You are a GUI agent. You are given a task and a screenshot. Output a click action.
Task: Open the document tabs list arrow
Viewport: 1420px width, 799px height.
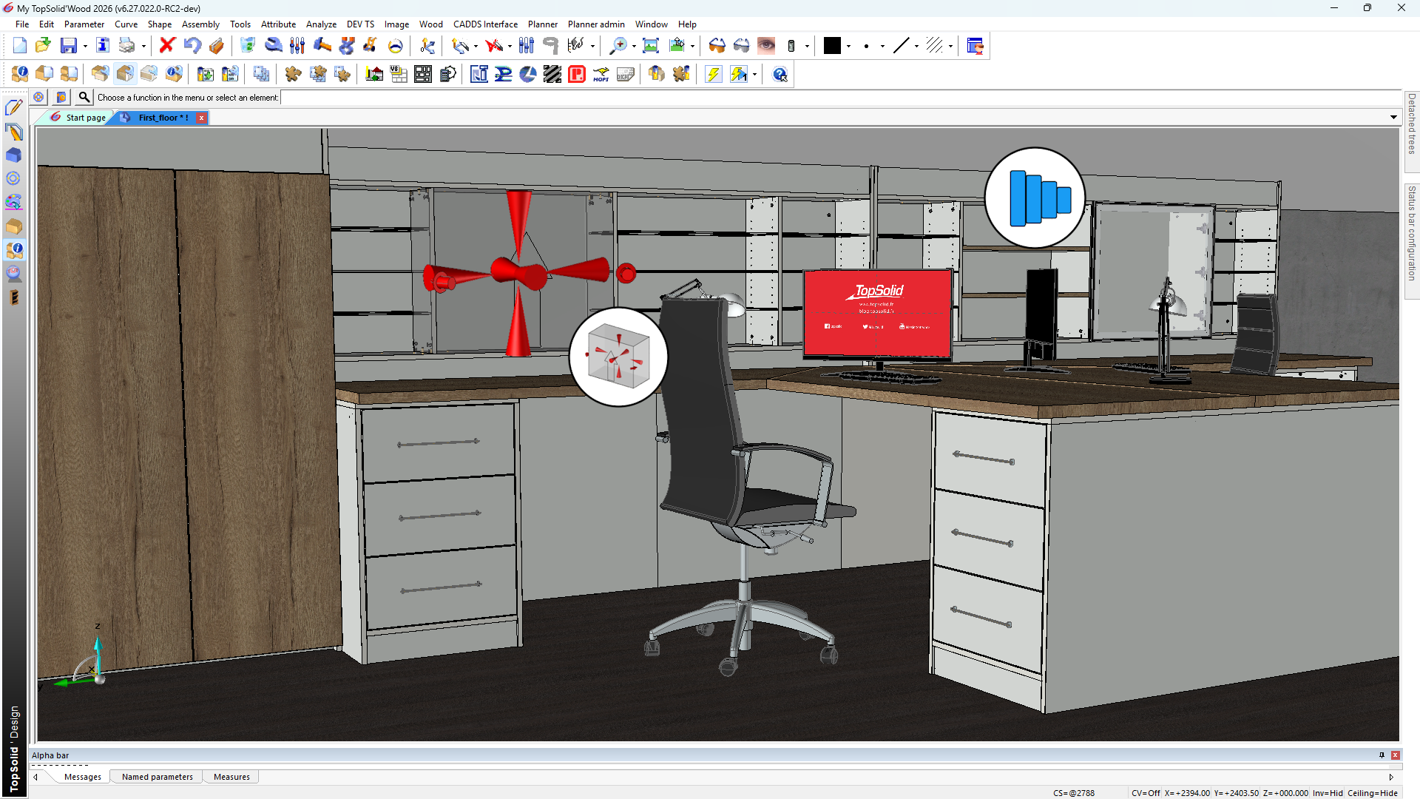tap(1393, 117)
